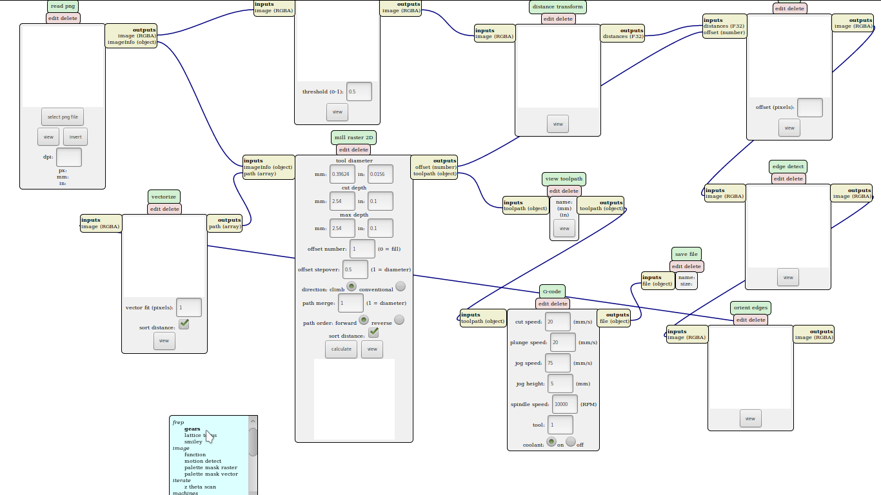The height and width of the screenshot is (495, 881).
Task: Click the view button next to calculate
Action: 372,349
